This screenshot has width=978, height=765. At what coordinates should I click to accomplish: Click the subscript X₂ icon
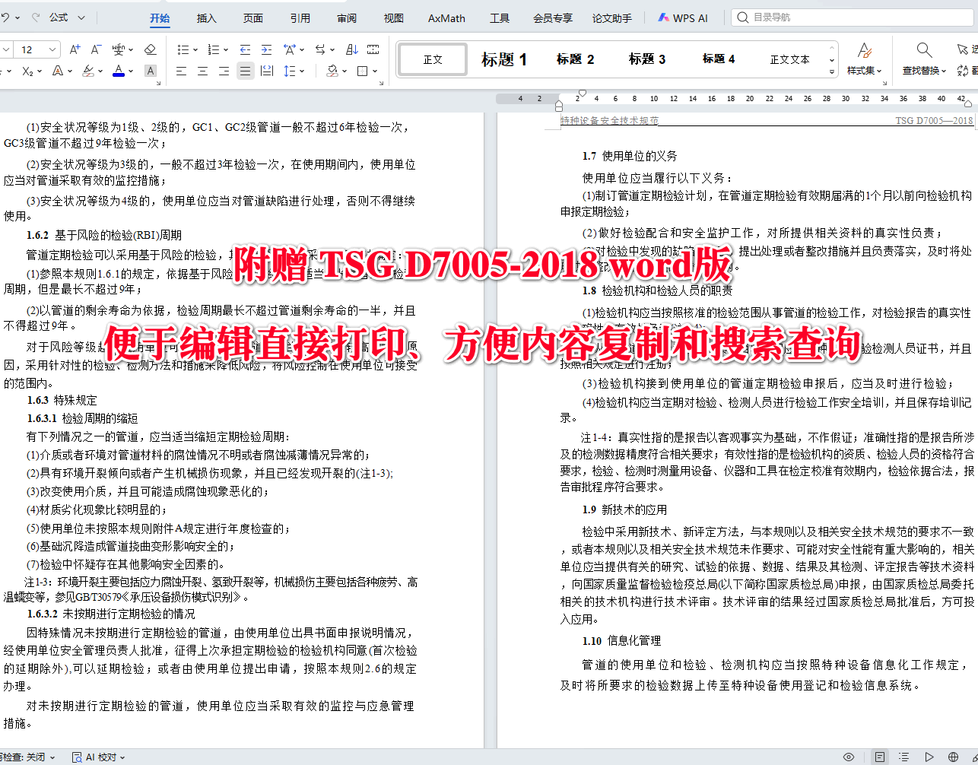27,71
